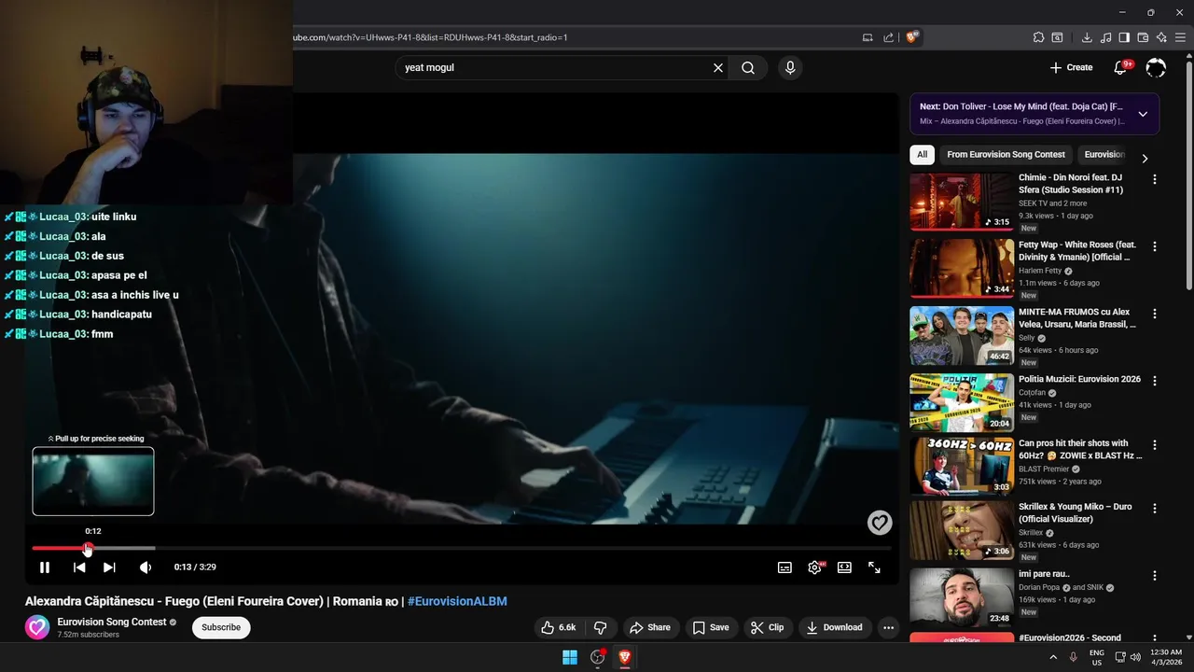Open options for Politia Muzicii video

pos(1155,381)
